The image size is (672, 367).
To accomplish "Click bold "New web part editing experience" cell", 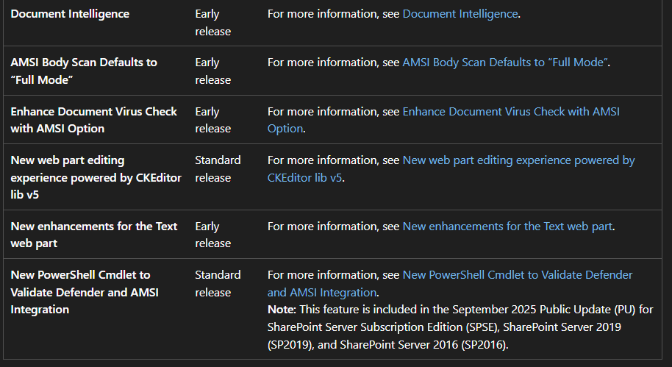I will point(96,177).
